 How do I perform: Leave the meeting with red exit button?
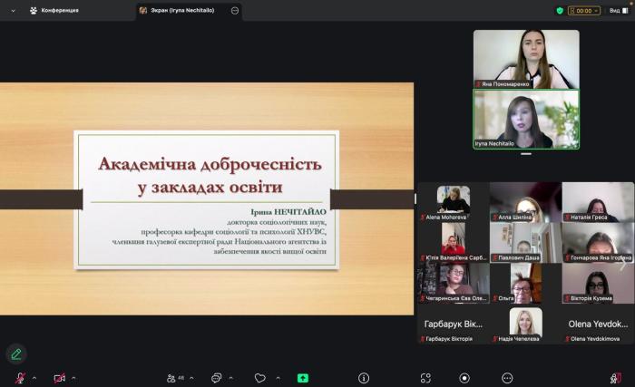(x=616, y=378)
